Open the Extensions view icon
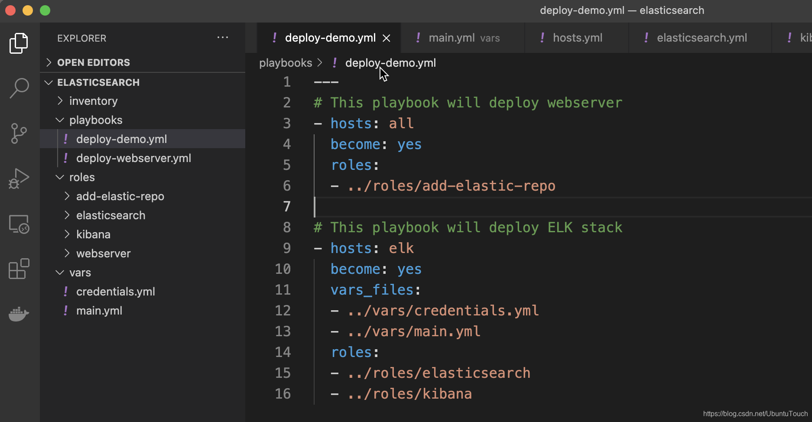 point(19,269)
